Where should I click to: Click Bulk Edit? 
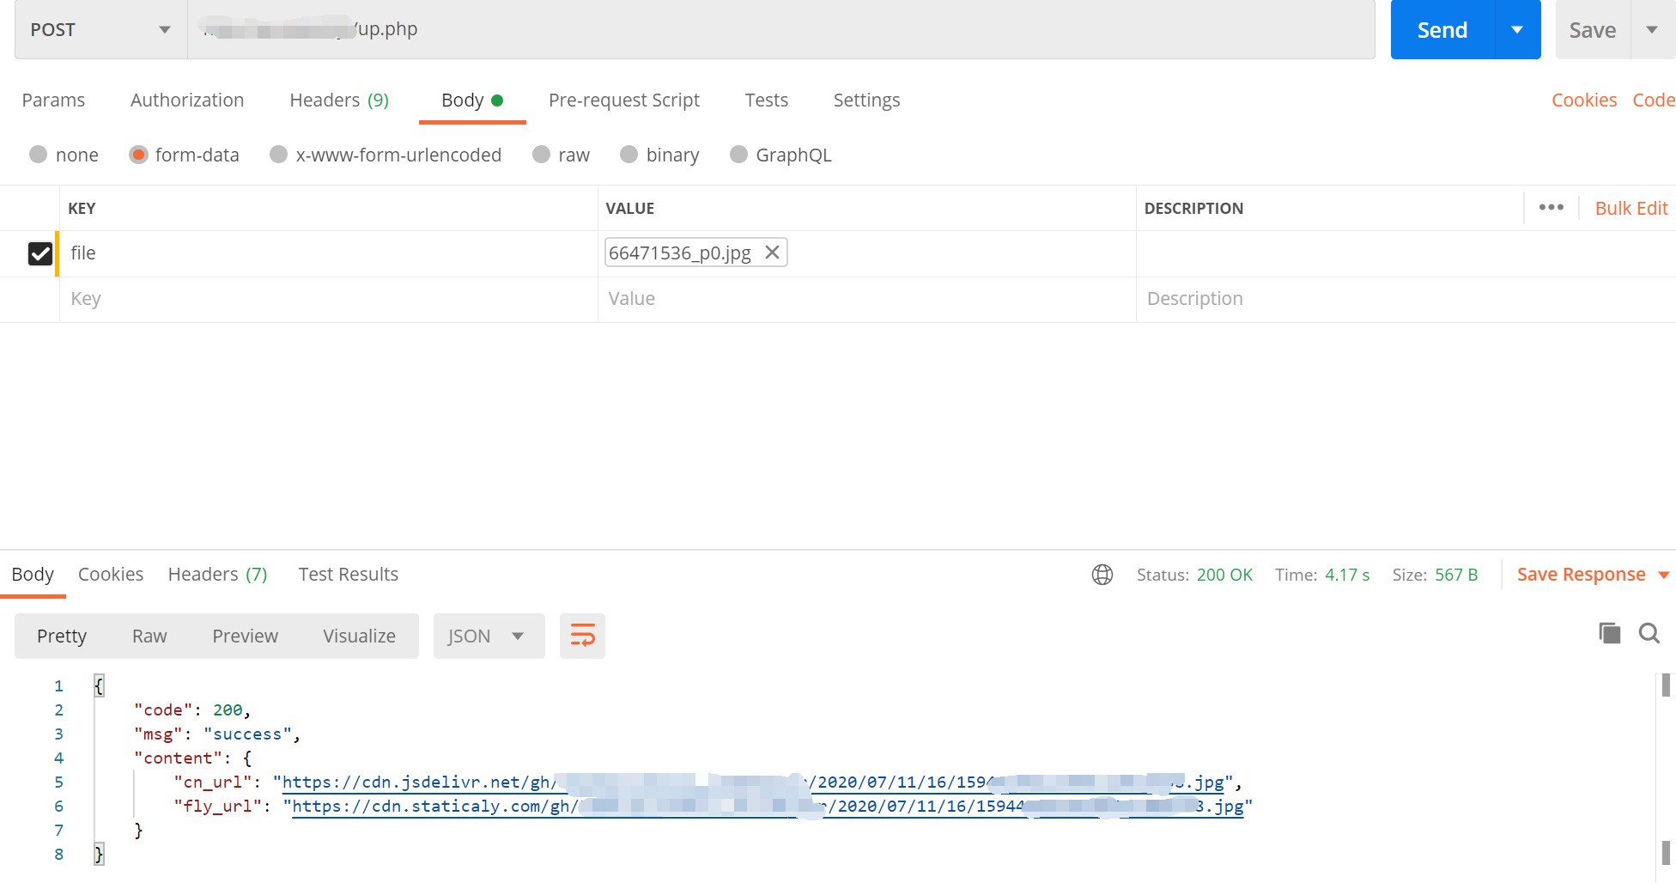[x=1631, y=208]
